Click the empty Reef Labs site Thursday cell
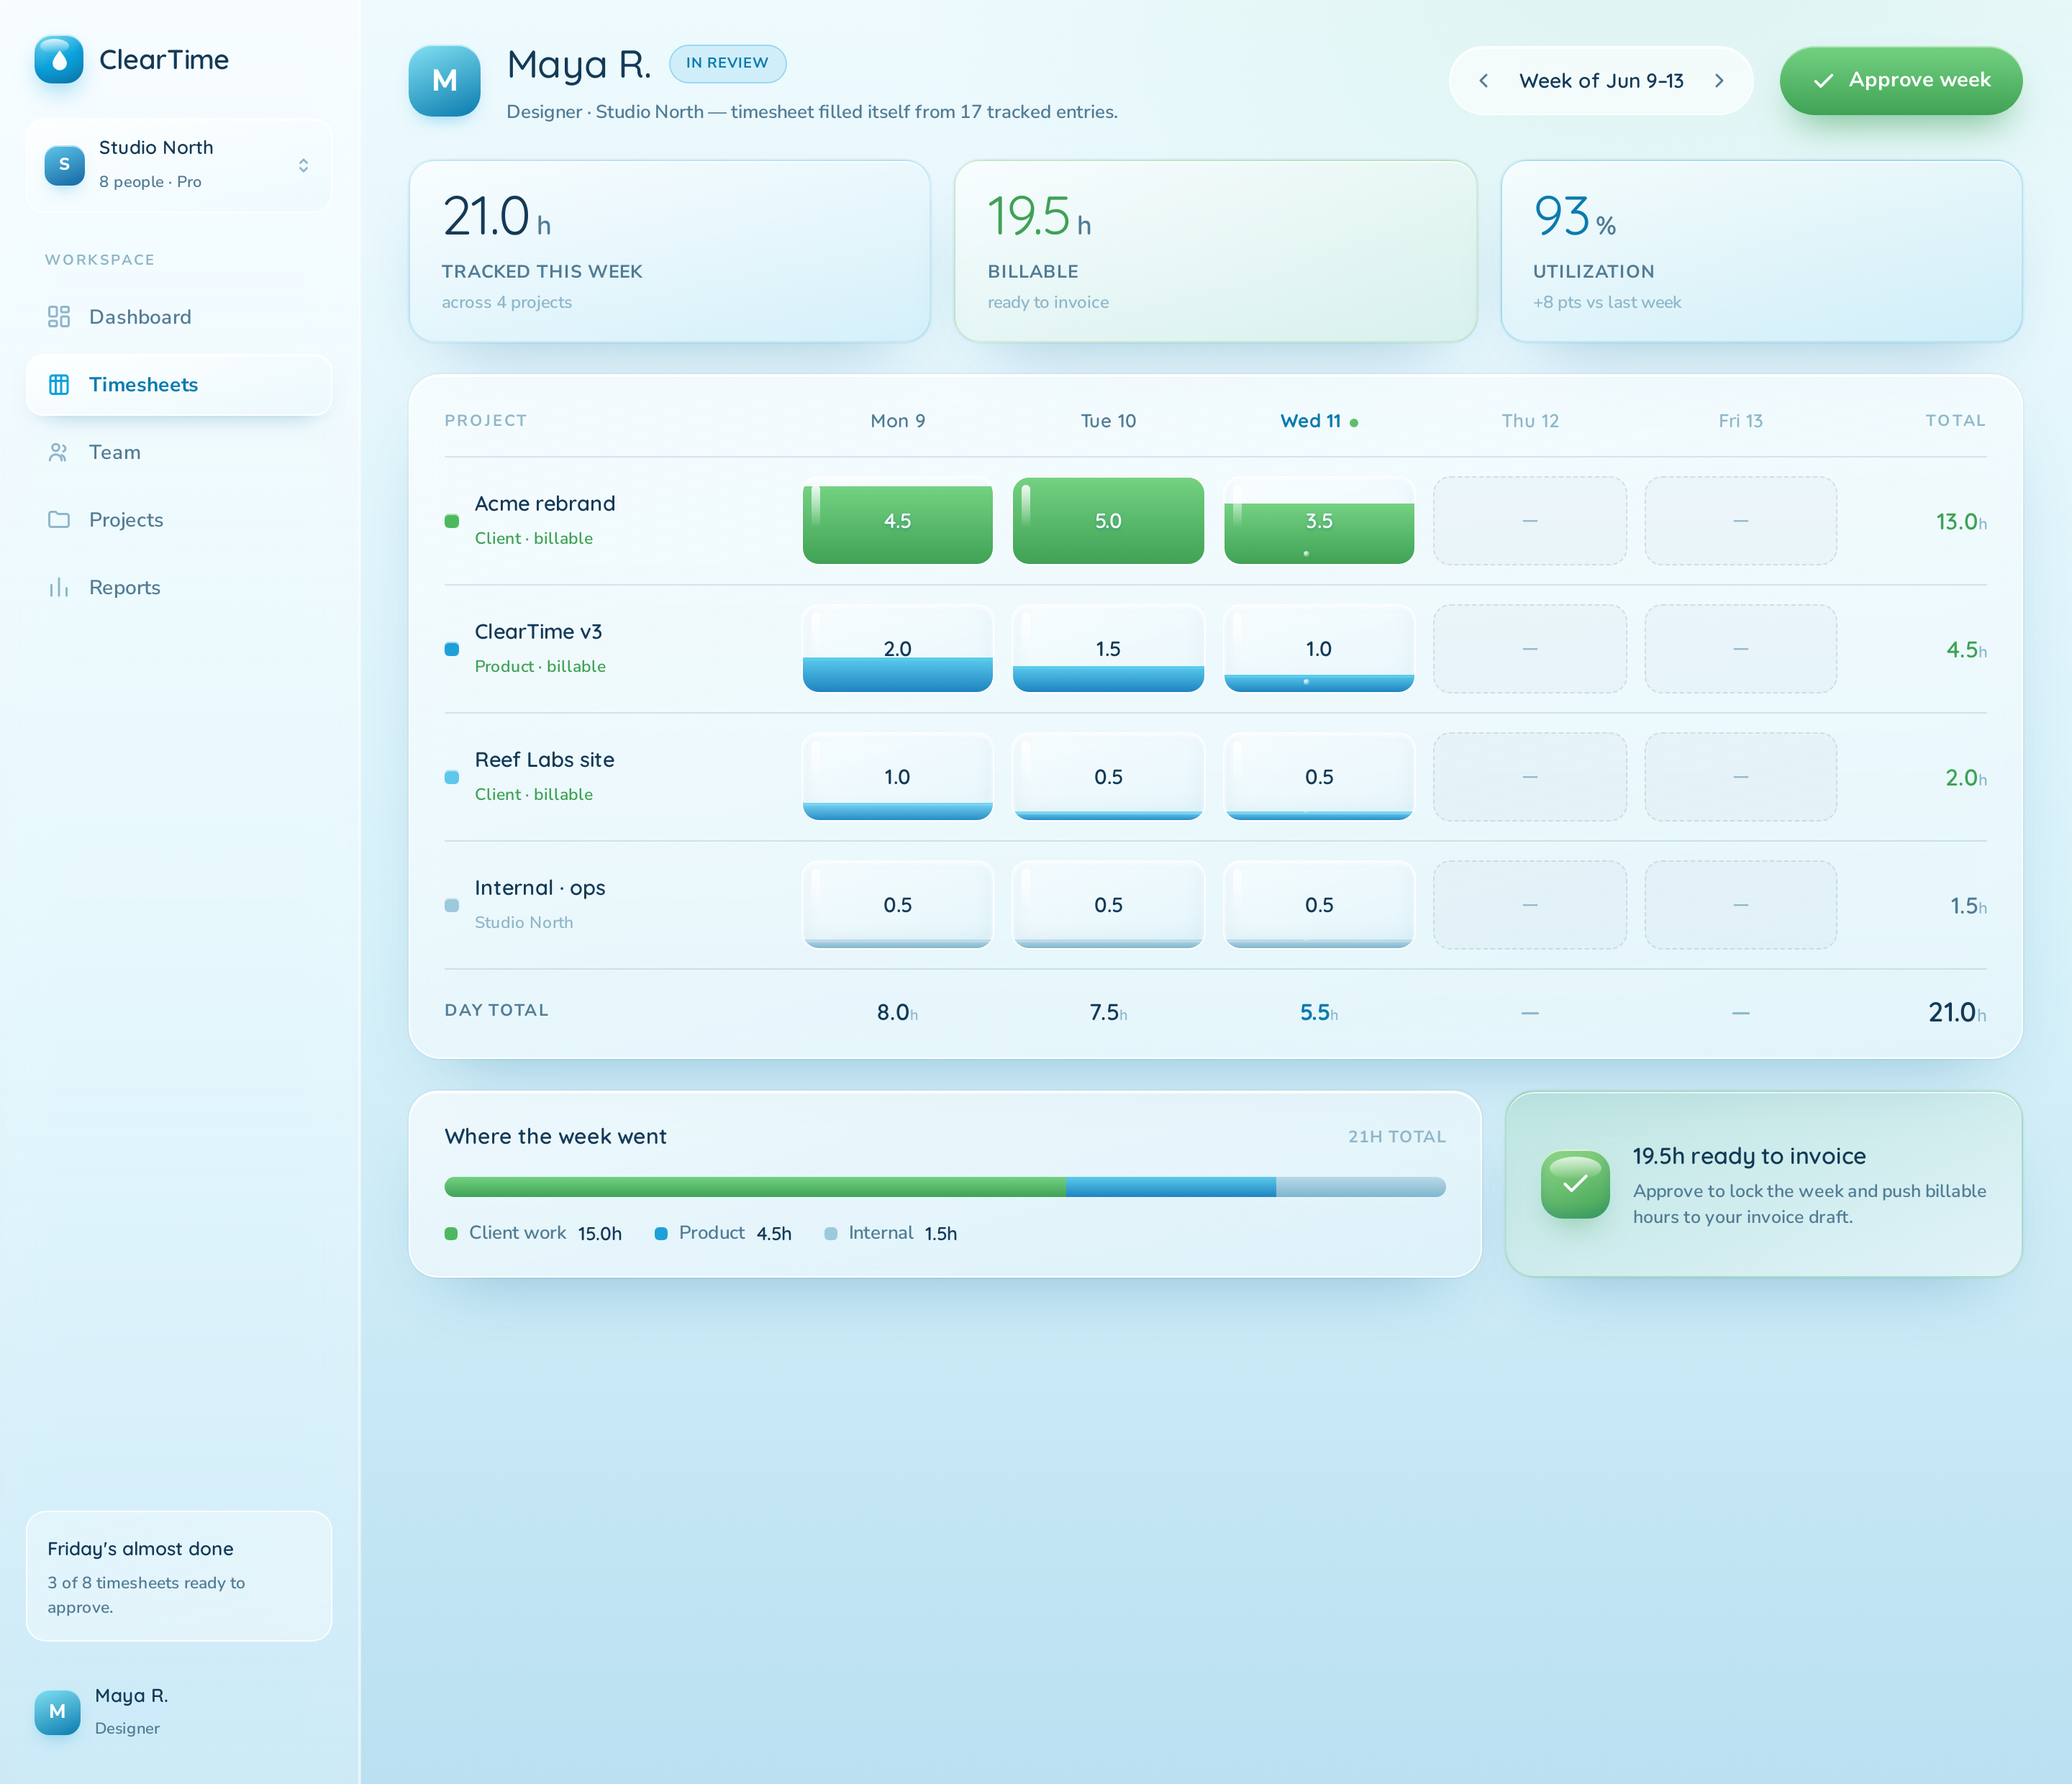2072x1784 pixels. (x=1530, y=777)
